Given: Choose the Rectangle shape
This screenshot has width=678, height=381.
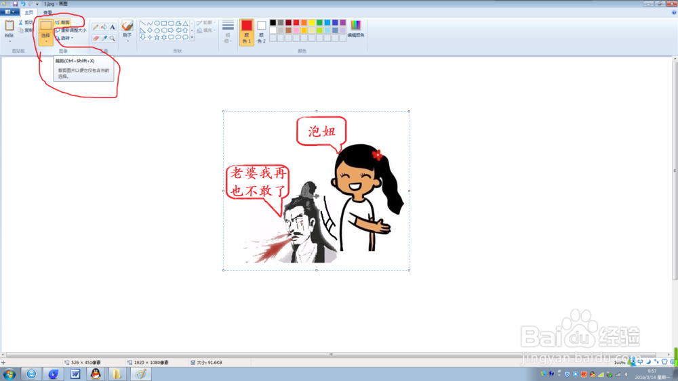Looking at the screenshot, I should [164, 23].
